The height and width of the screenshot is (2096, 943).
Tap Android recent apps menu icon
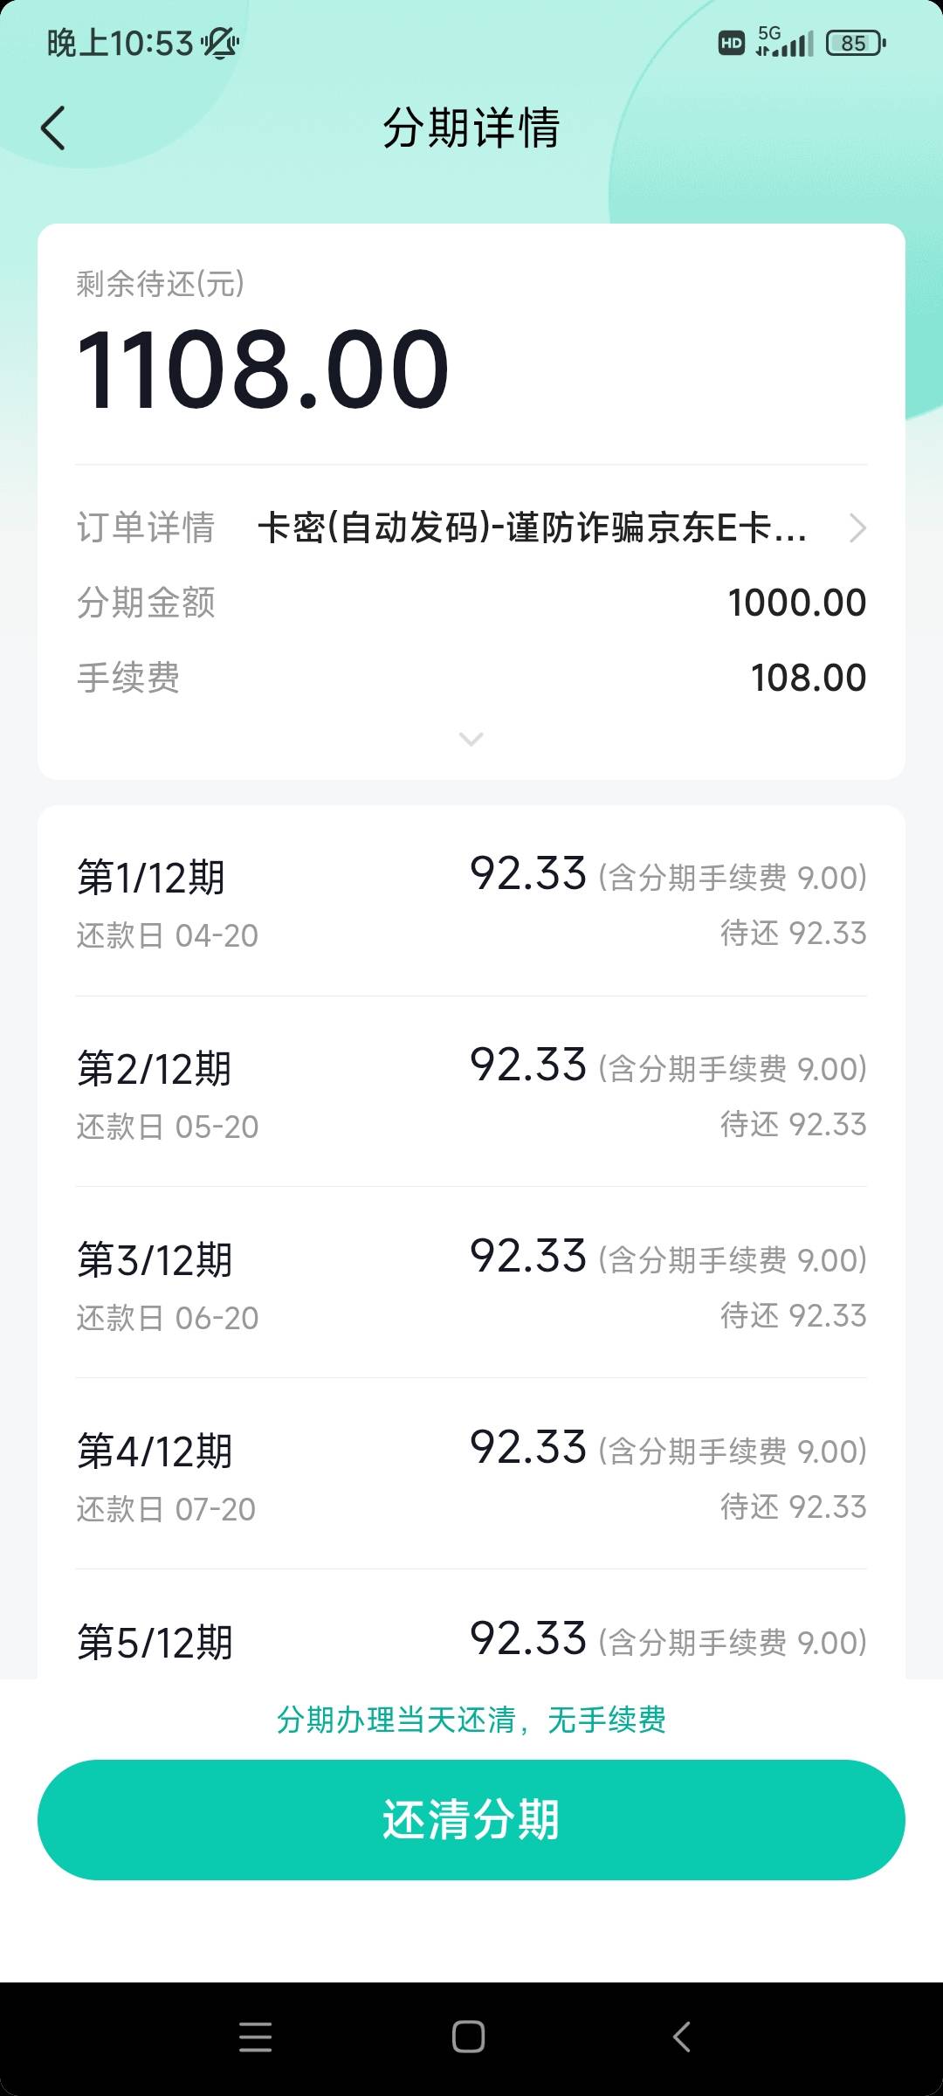point(255,2037)
